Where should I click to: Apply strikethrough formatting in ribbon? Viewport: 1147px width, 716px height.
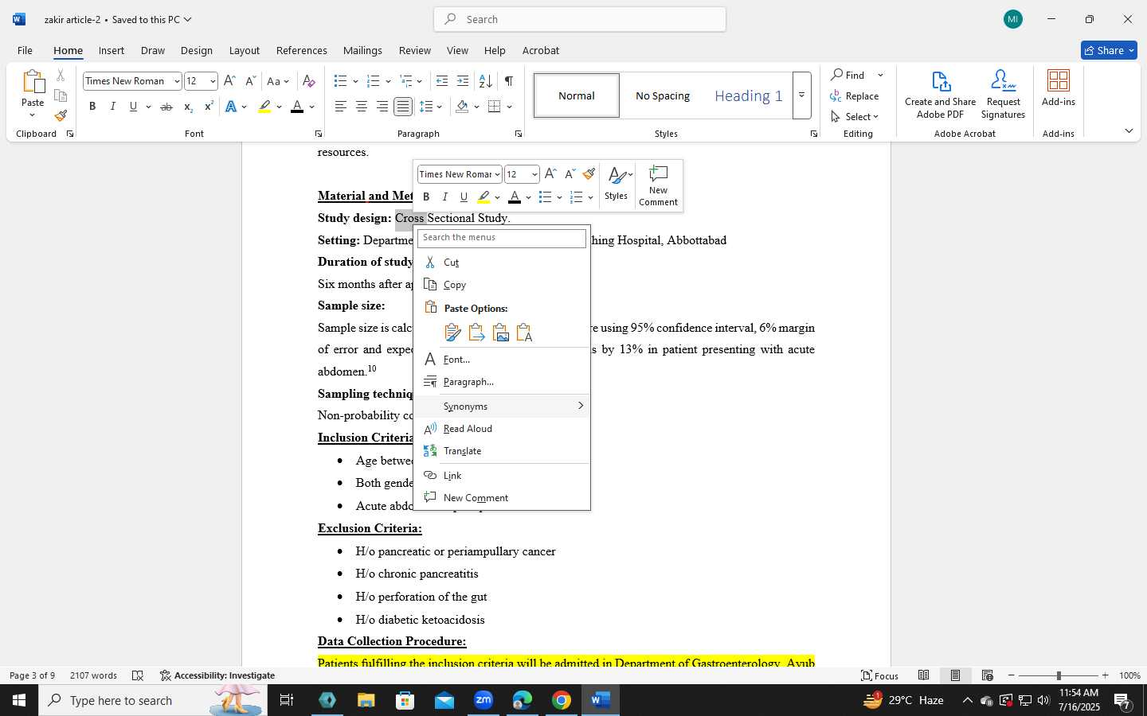tap(166, 107)
